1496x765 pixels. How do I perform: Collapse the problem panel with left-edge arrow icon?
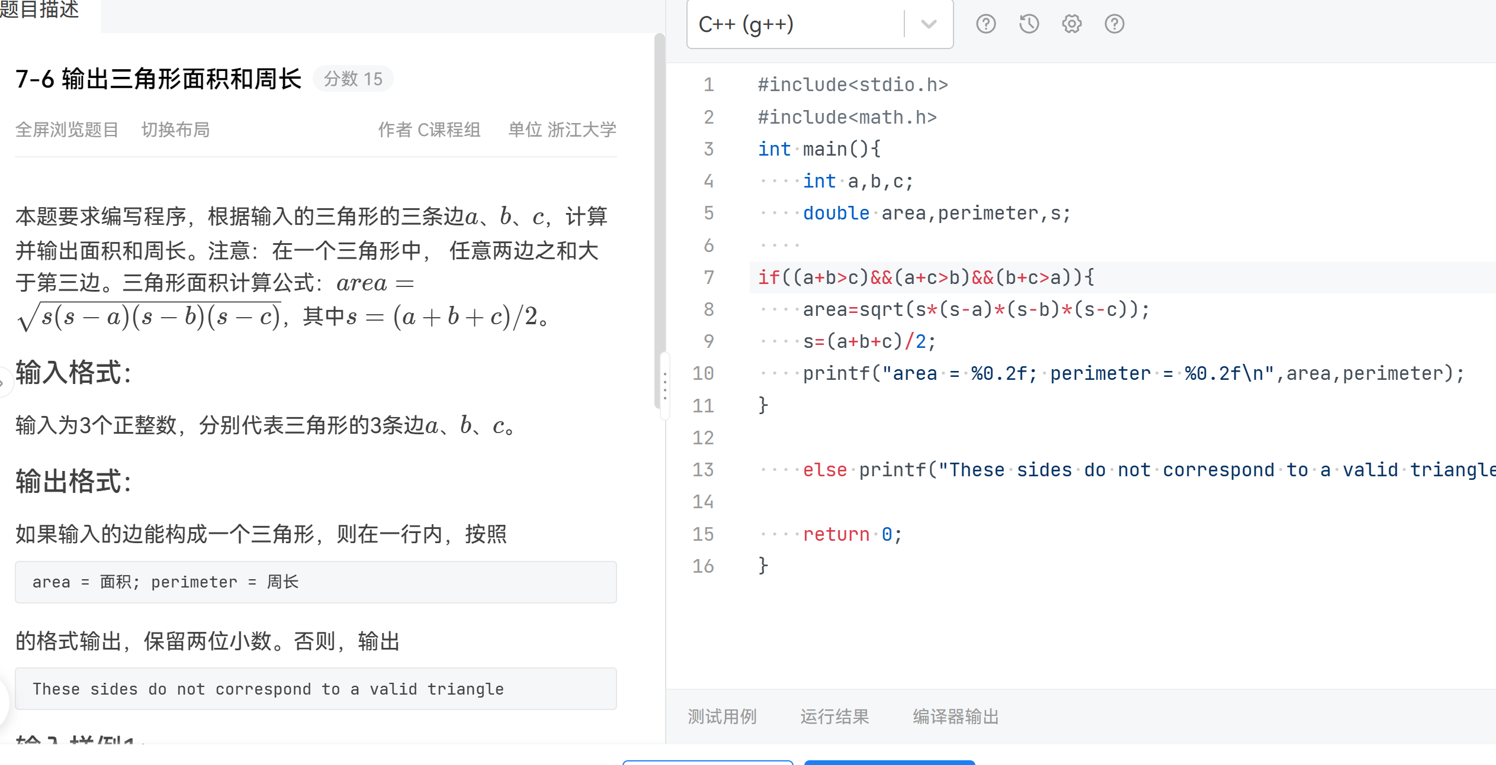(x=4, y=383)
